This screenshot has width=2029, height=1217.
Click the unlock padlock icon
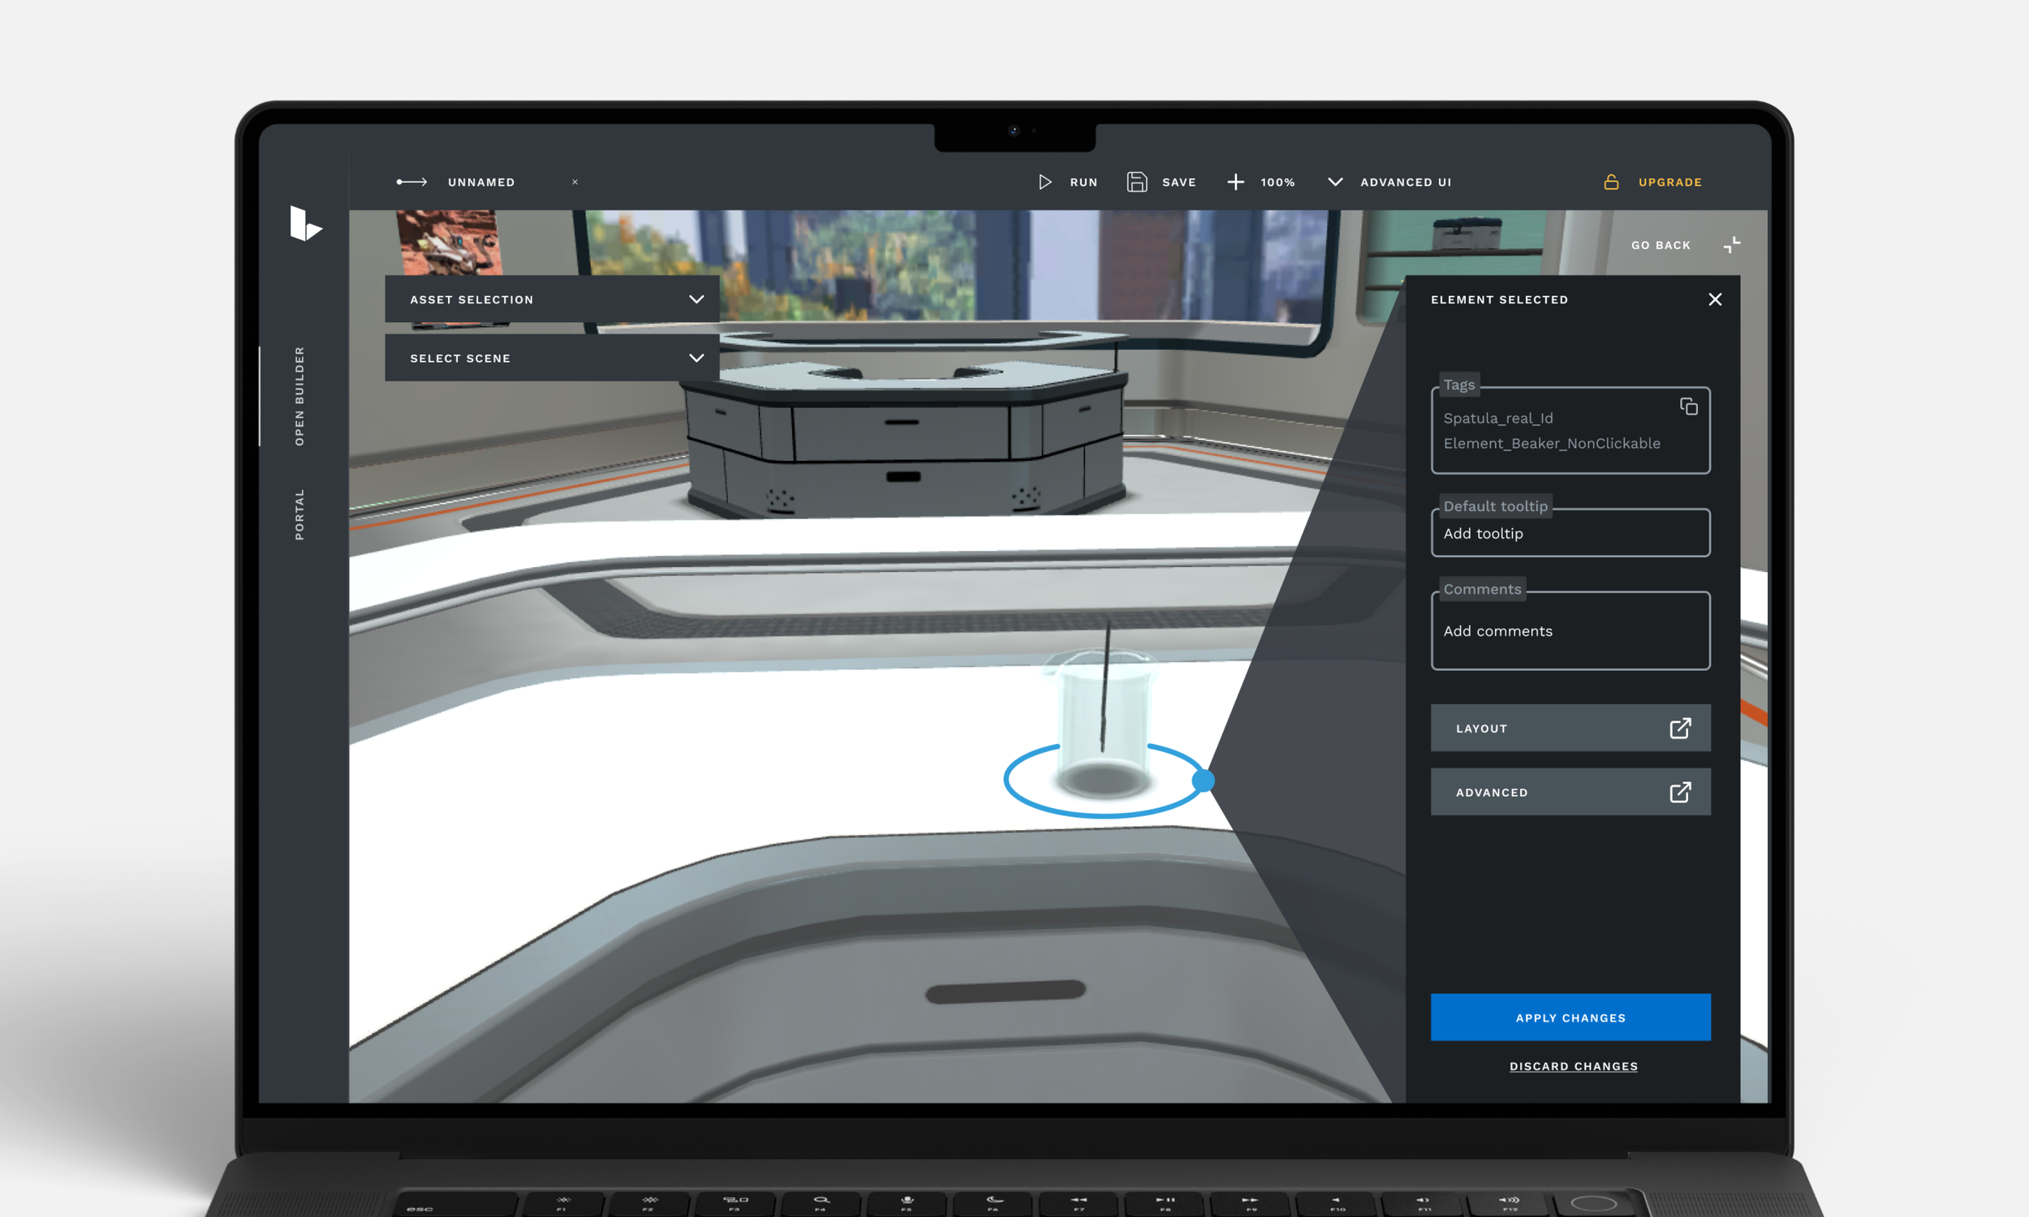point(1611,182)
